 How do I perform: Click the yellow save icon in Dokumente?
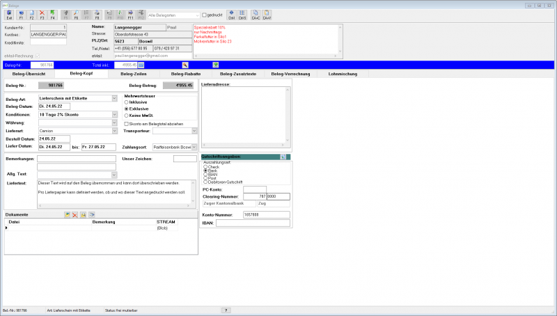(83, 215)
